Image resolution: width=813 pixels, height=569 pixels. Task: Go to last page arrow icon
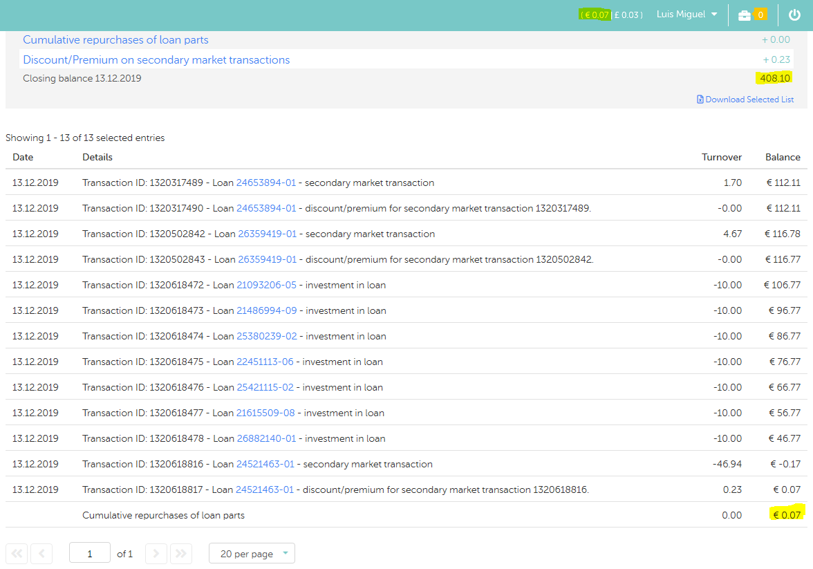(180, 554)
